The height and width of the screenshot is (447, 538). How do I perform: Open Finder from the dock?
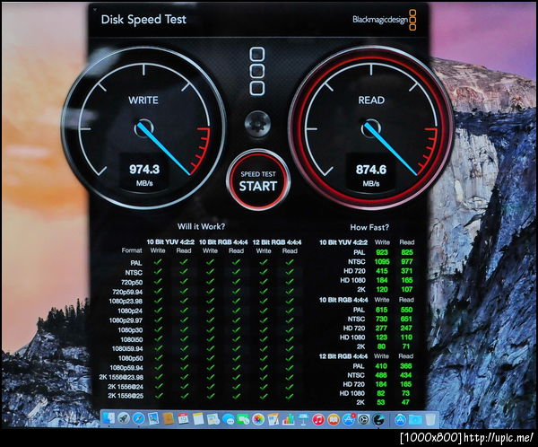coord(108,419)
